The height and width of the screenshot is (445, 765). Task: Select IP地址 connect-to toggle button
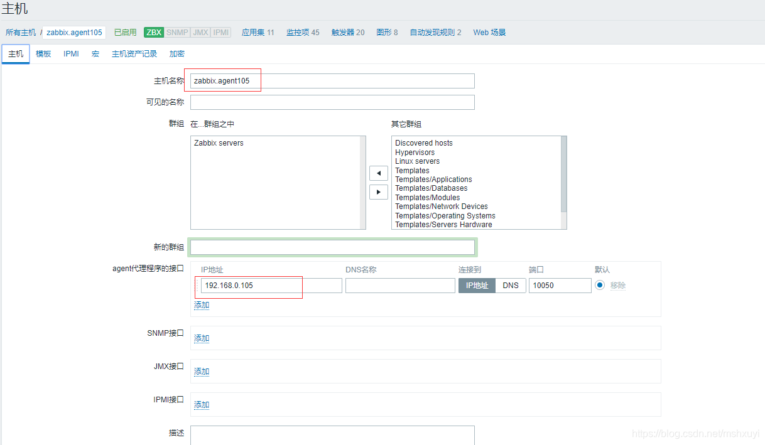pyautogui.click(x=477, y=286)
